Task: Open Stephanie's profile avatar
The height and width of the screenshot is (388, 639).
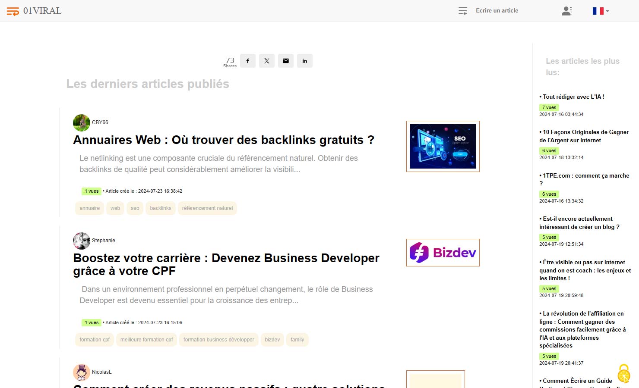Action: (x=81, y=241)
